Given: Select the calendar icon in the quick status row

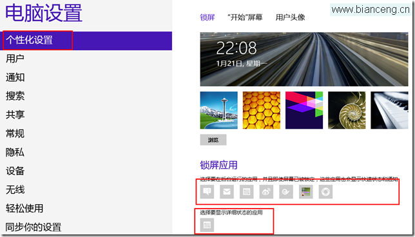Looking at the screenshot, I should coord(246,192).
